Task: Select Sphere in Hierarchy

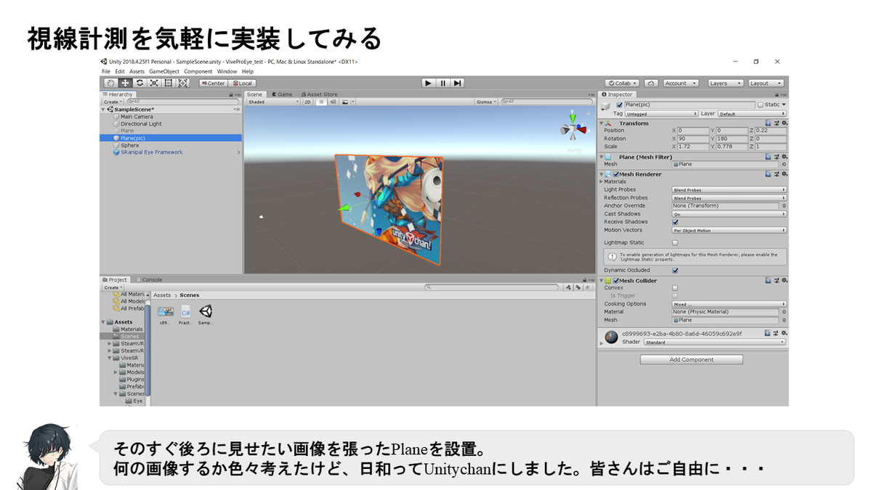Action: click(x=129, y=145)
